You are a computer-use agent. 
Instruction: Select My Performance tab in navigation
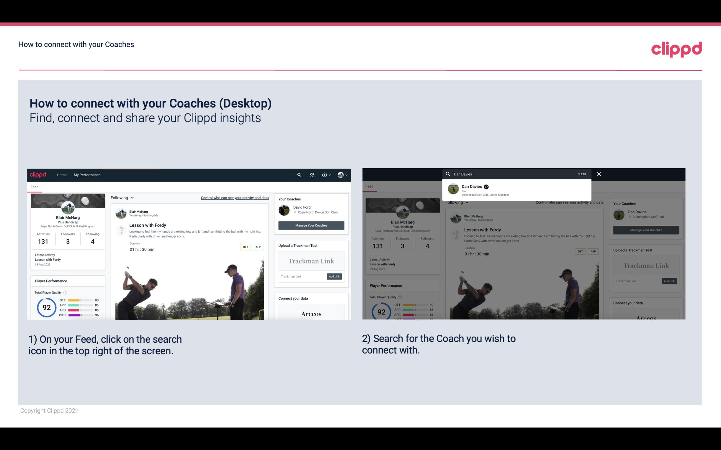(x=87, y=175)
